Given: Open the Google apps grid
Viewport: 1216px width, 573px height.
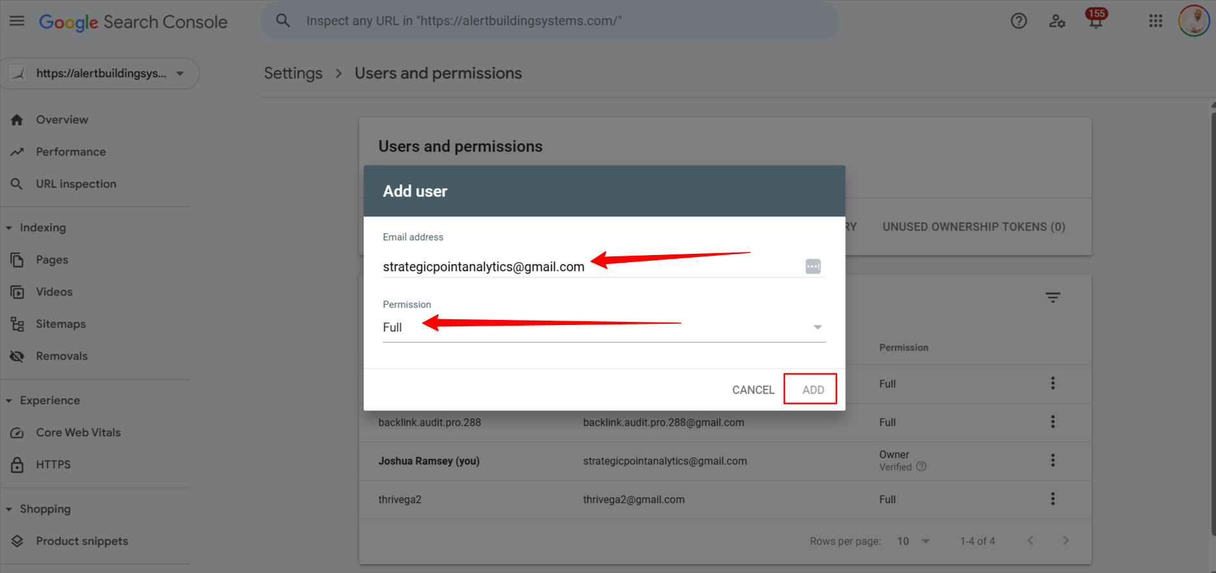Looking at the screenshot, I should (x=1155, y=21).
